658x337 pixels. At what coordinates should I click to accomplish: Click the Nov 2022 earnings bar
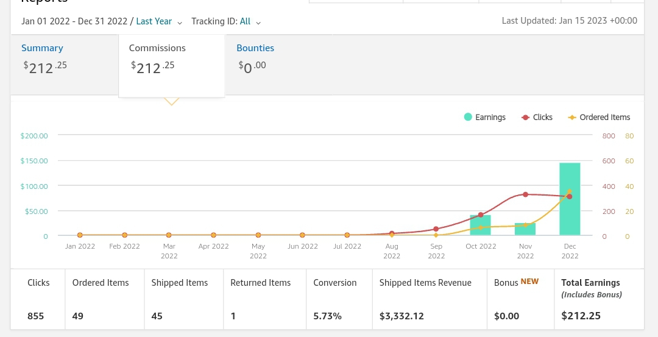click(525, 229)
